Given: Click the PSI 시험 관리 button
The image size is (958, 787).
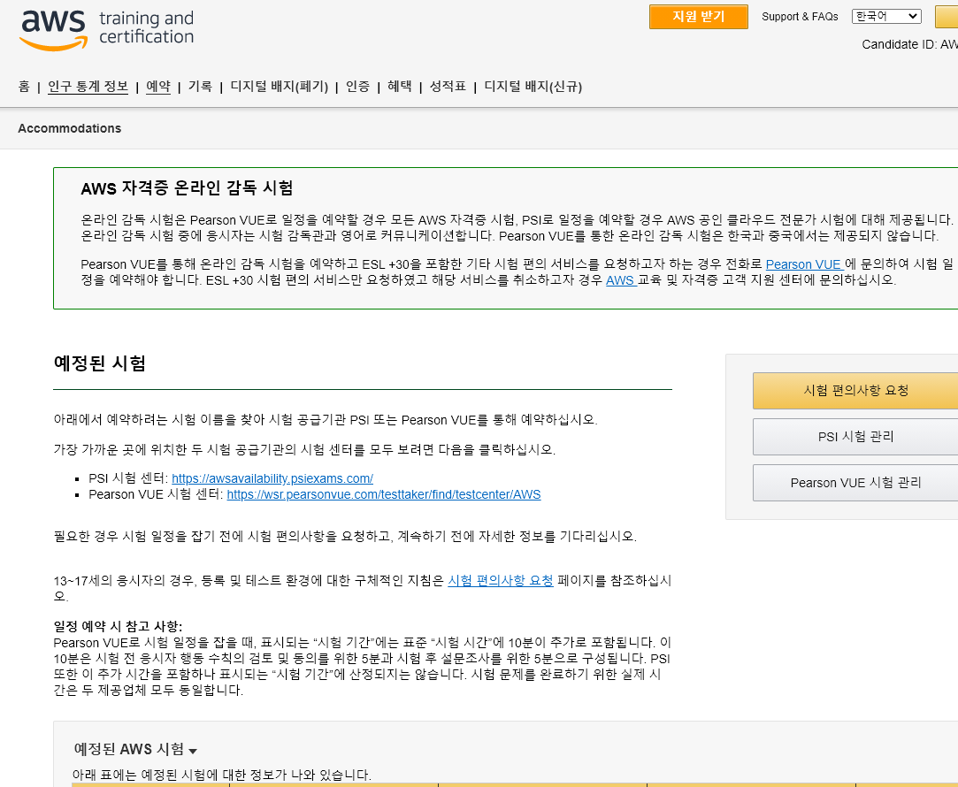Looking at the screenshot, I should pyautogui.click(x=855, y=437).
